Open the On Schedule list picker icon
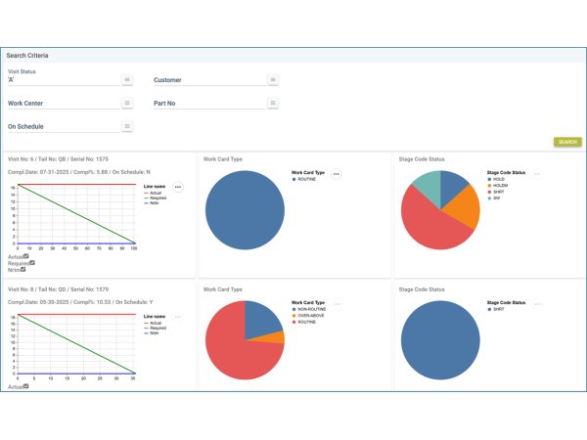587x440 pixels. [x=127, y=126]
